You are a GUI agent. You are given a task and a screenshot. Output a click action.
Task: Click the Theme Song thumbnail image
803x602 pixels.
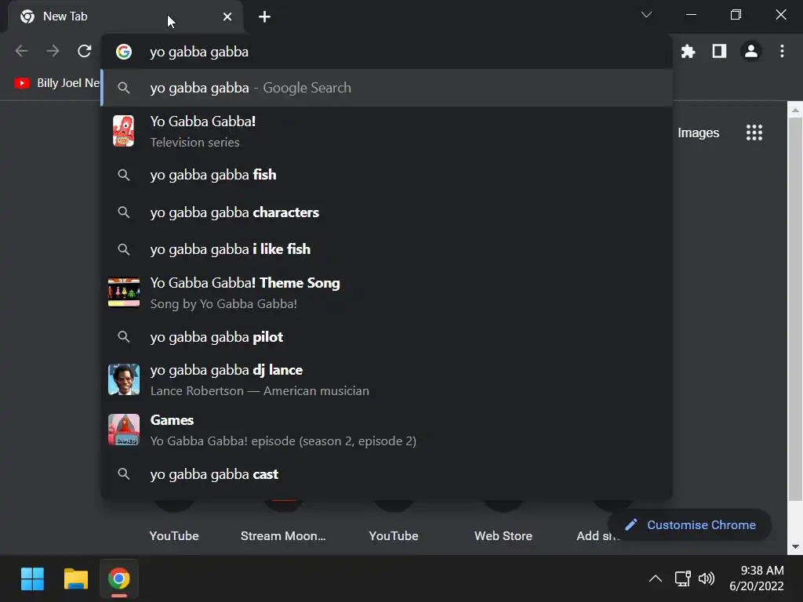tap(123, 292)
